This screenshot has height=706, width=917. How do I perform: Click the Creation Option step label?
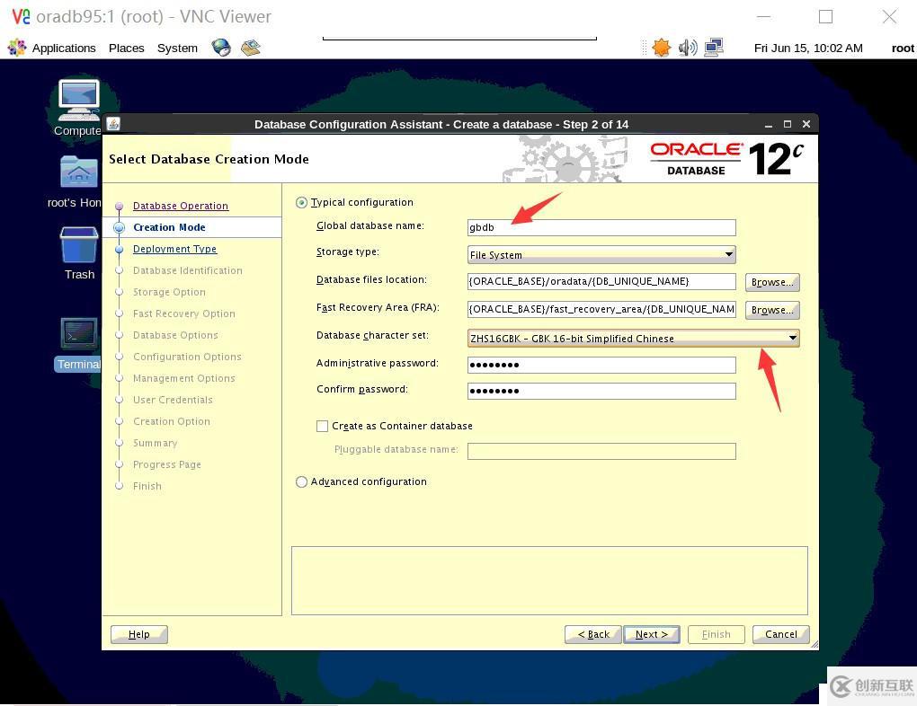point(172,422)
